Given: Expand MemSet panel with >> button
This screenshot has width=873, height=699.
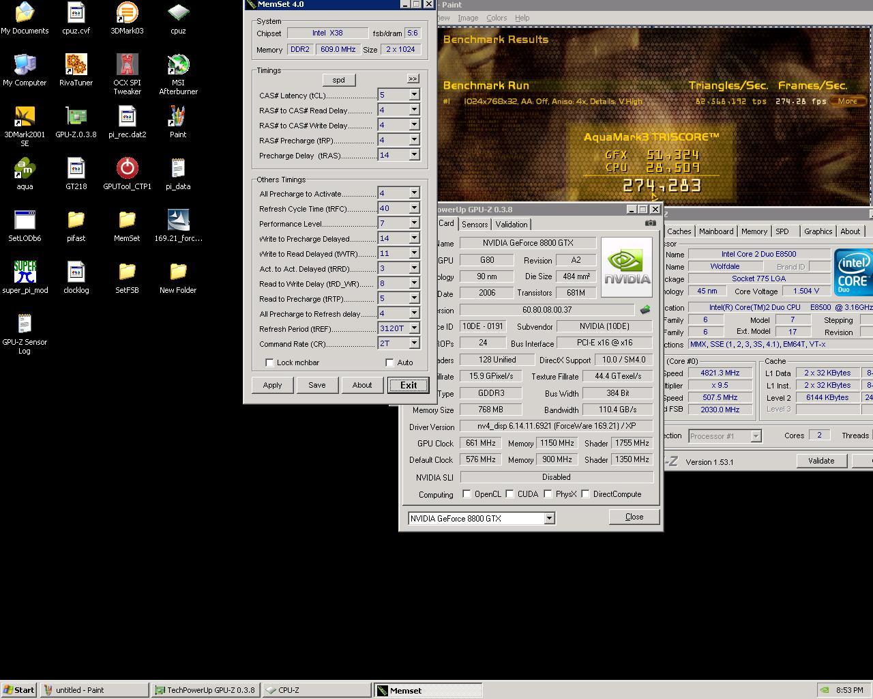Looking at the screenshot, I should coord(413,79).
